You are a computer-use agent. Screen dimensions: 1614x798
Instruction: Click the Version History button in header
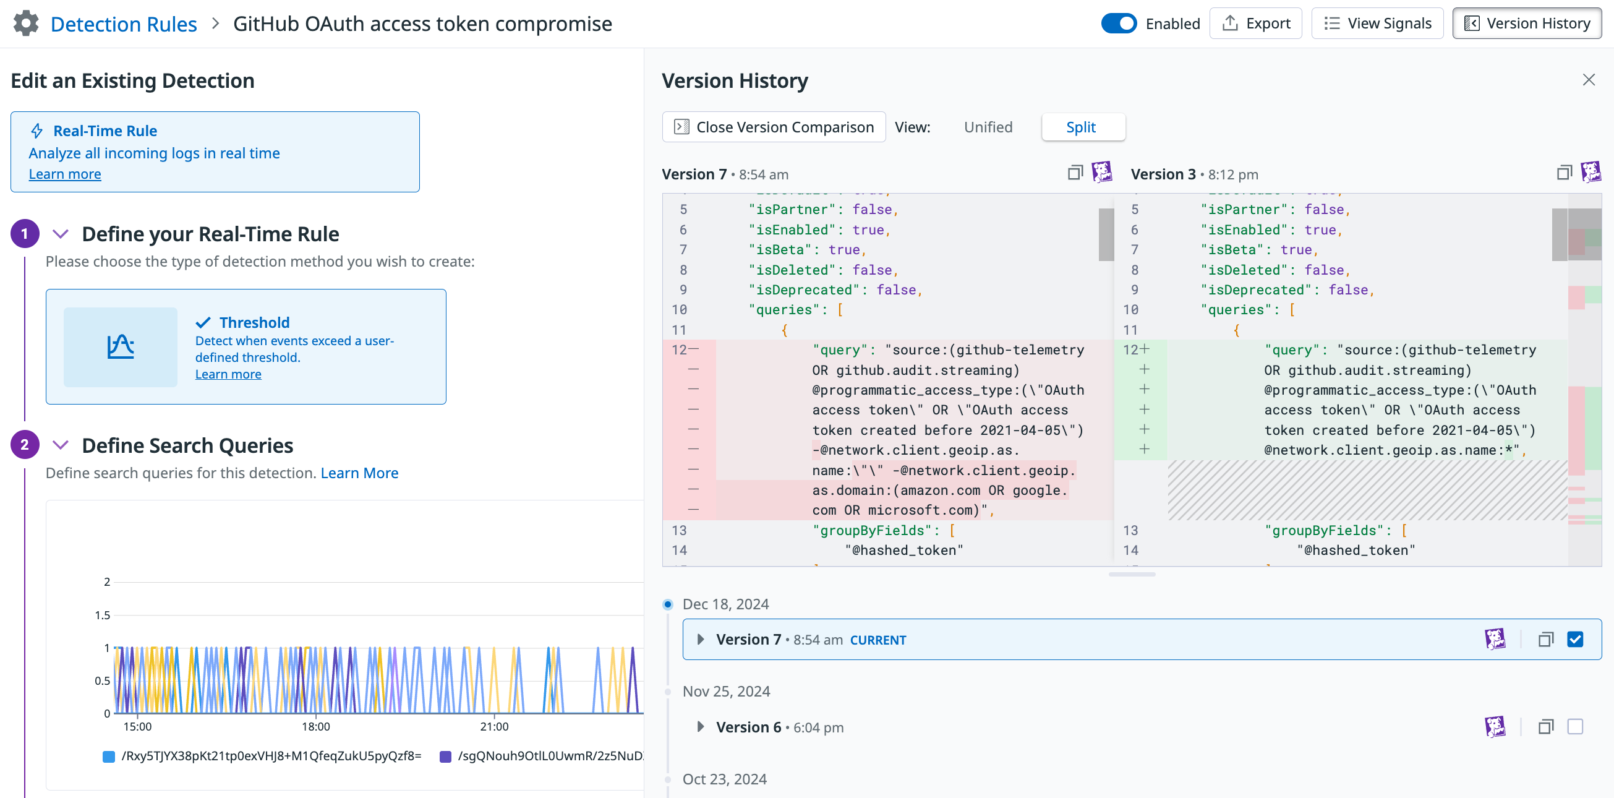[x=1527, y=24]
